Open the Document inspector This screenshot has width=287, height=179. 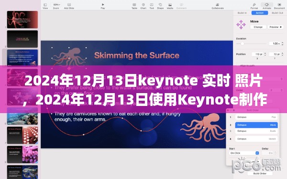click(279, 6)
